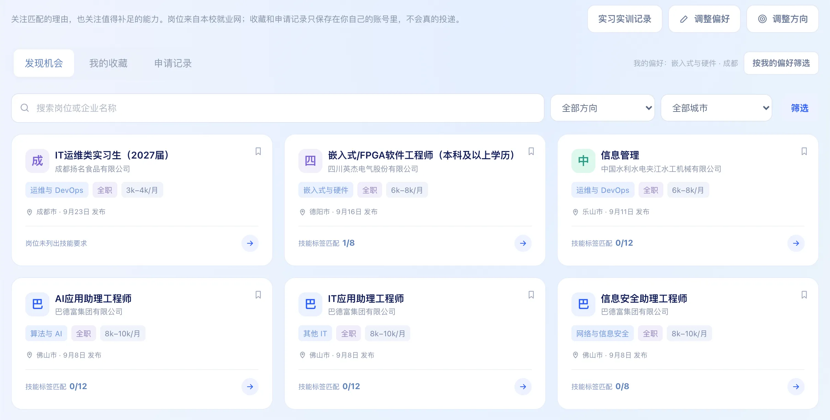Click company name 四川英杰电气股份有限公司
830x420 pixels.
tap(373, 169)
